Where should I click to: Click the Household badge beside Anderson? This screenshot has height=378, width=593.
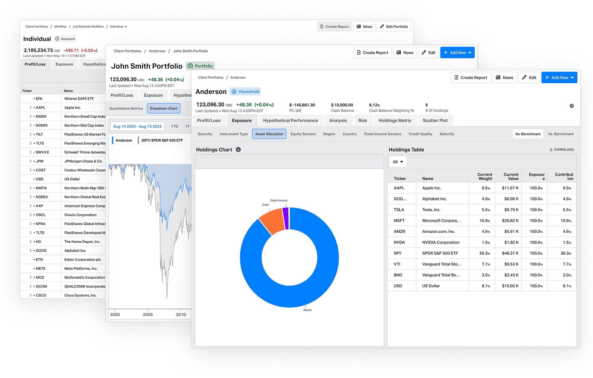(x=245, y=91)
